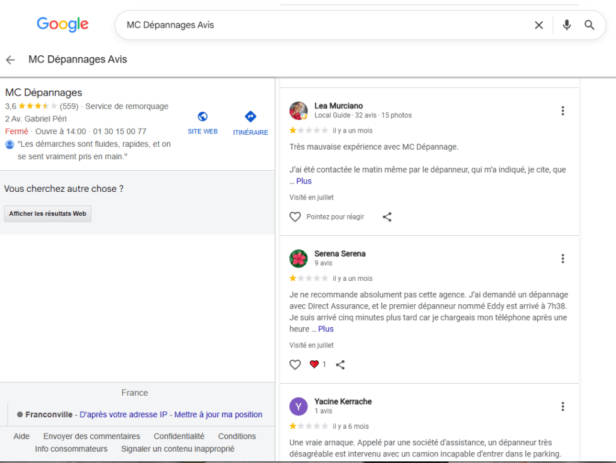The height and width of the screenshot is (463, 616).
Task: Expand Lea Murciano's review with Plus
Action: coord(304,181)
